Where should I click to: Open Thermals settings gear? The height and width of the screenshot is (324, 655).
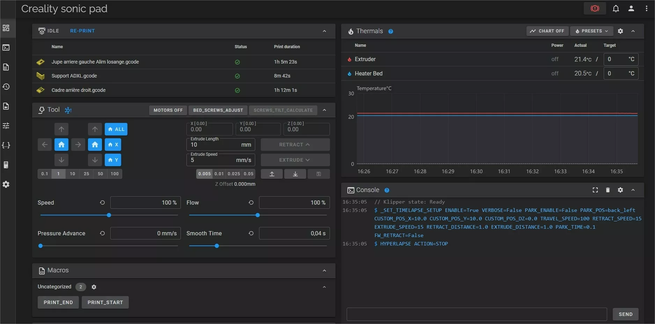[620, 31]
